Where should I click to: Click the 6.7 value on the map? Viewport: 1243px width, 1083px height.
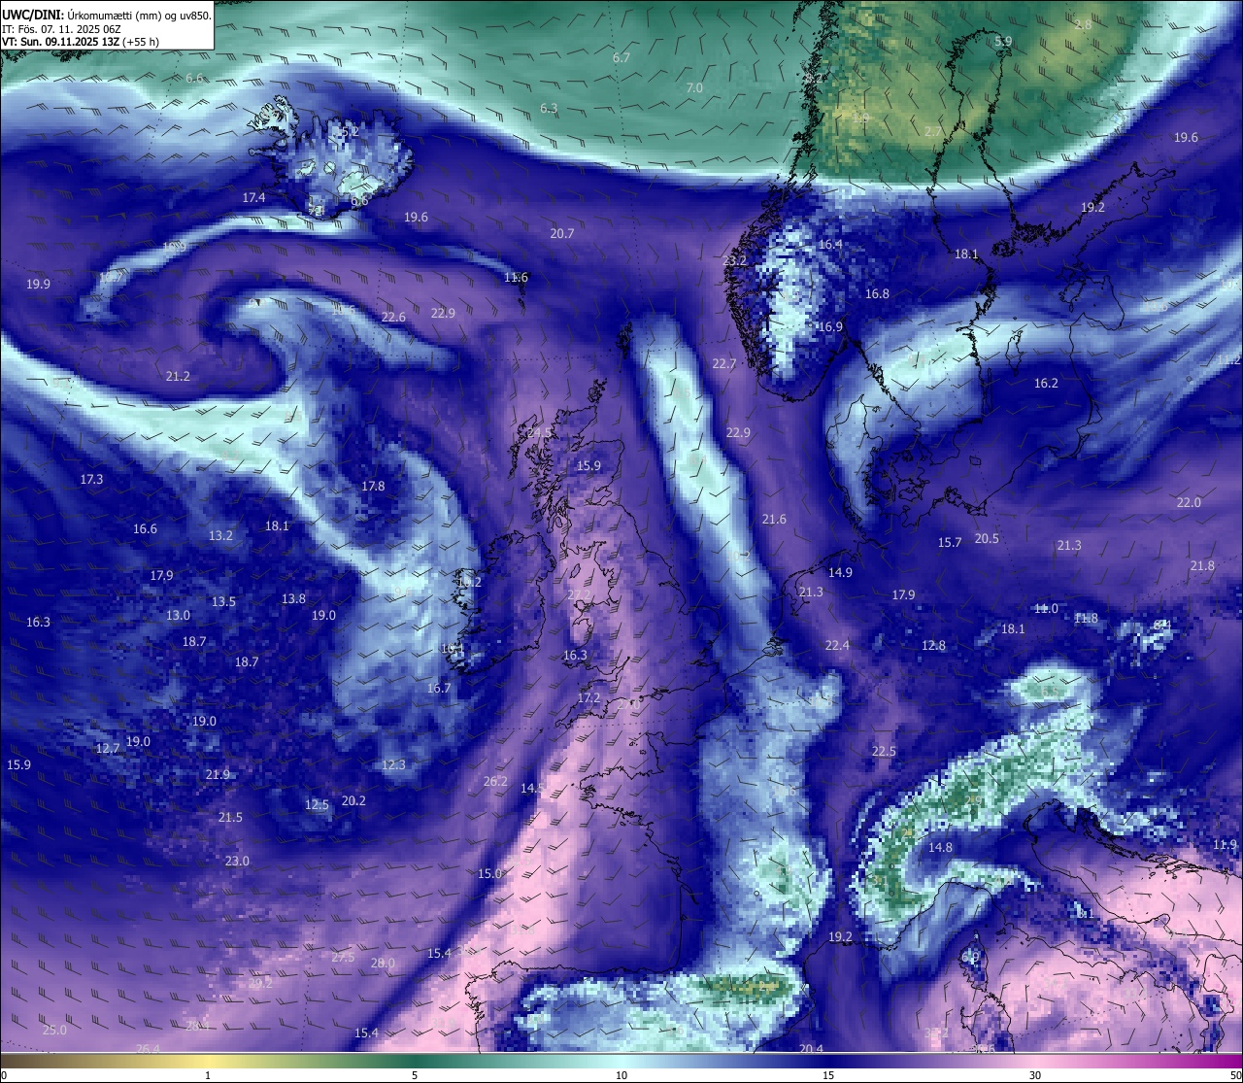coord(621,58)
